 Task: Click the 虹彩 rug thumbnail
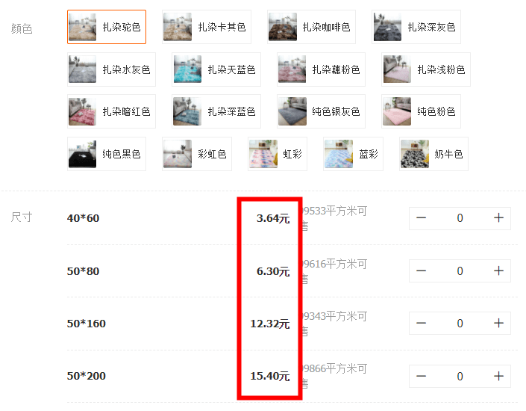click(x=263, y=154)
